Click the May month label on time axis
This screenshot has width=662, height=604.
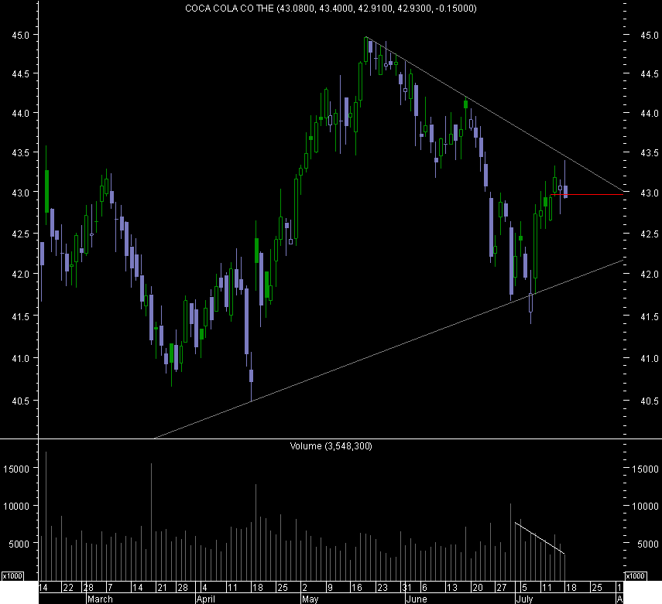tap(310, 599)
